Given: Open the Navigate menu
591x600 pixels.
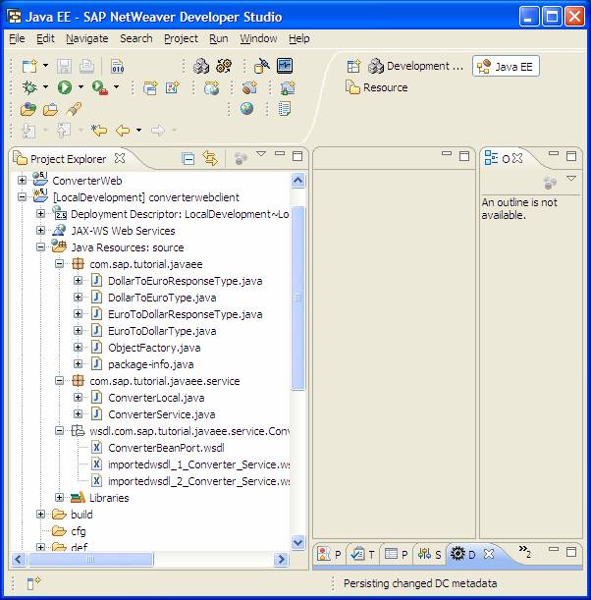Looking at the screenshot, I should (86, 38).
